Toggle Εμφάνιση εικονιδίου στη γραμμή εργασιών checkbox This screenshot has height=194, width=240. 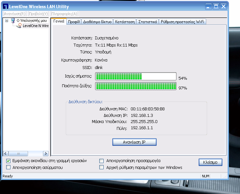[8, 161]
